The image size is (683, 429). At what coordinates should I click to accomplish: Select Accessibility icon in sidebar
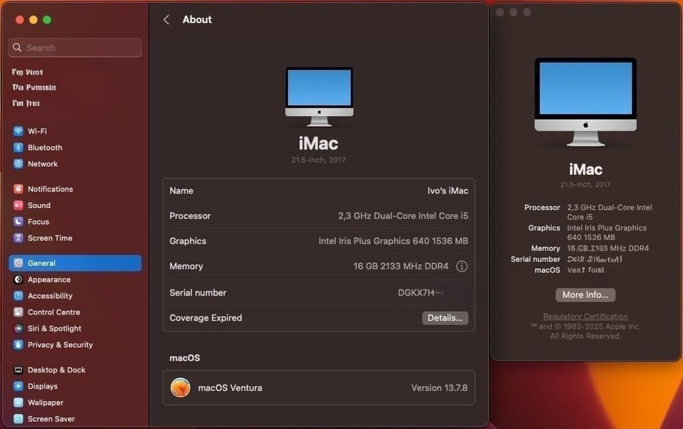point(18,296)
